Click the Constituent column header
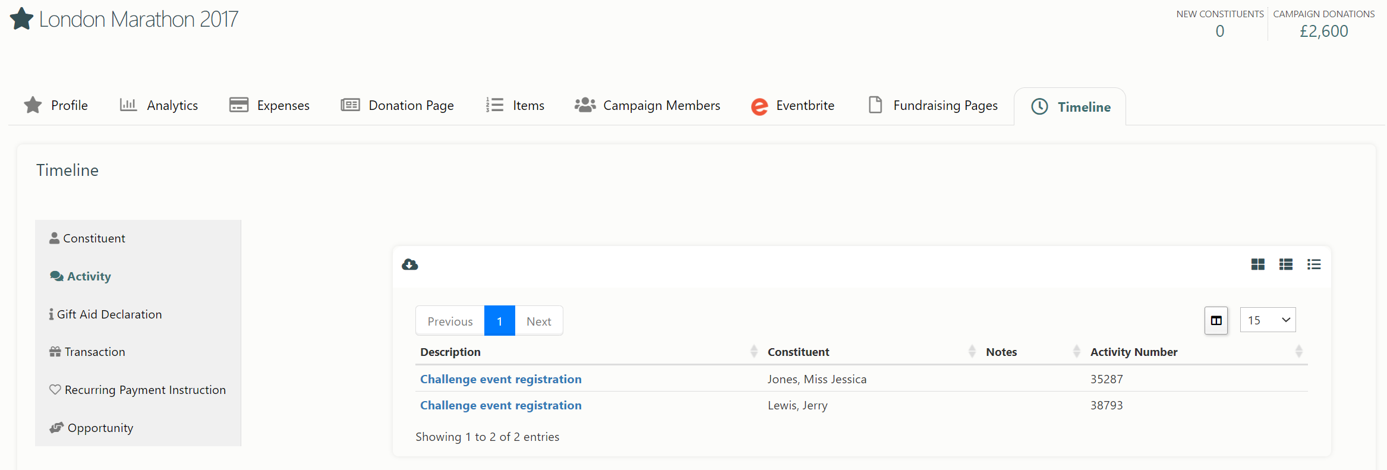The width and height of the screenshot is (1387, 470). click(798, 352)
